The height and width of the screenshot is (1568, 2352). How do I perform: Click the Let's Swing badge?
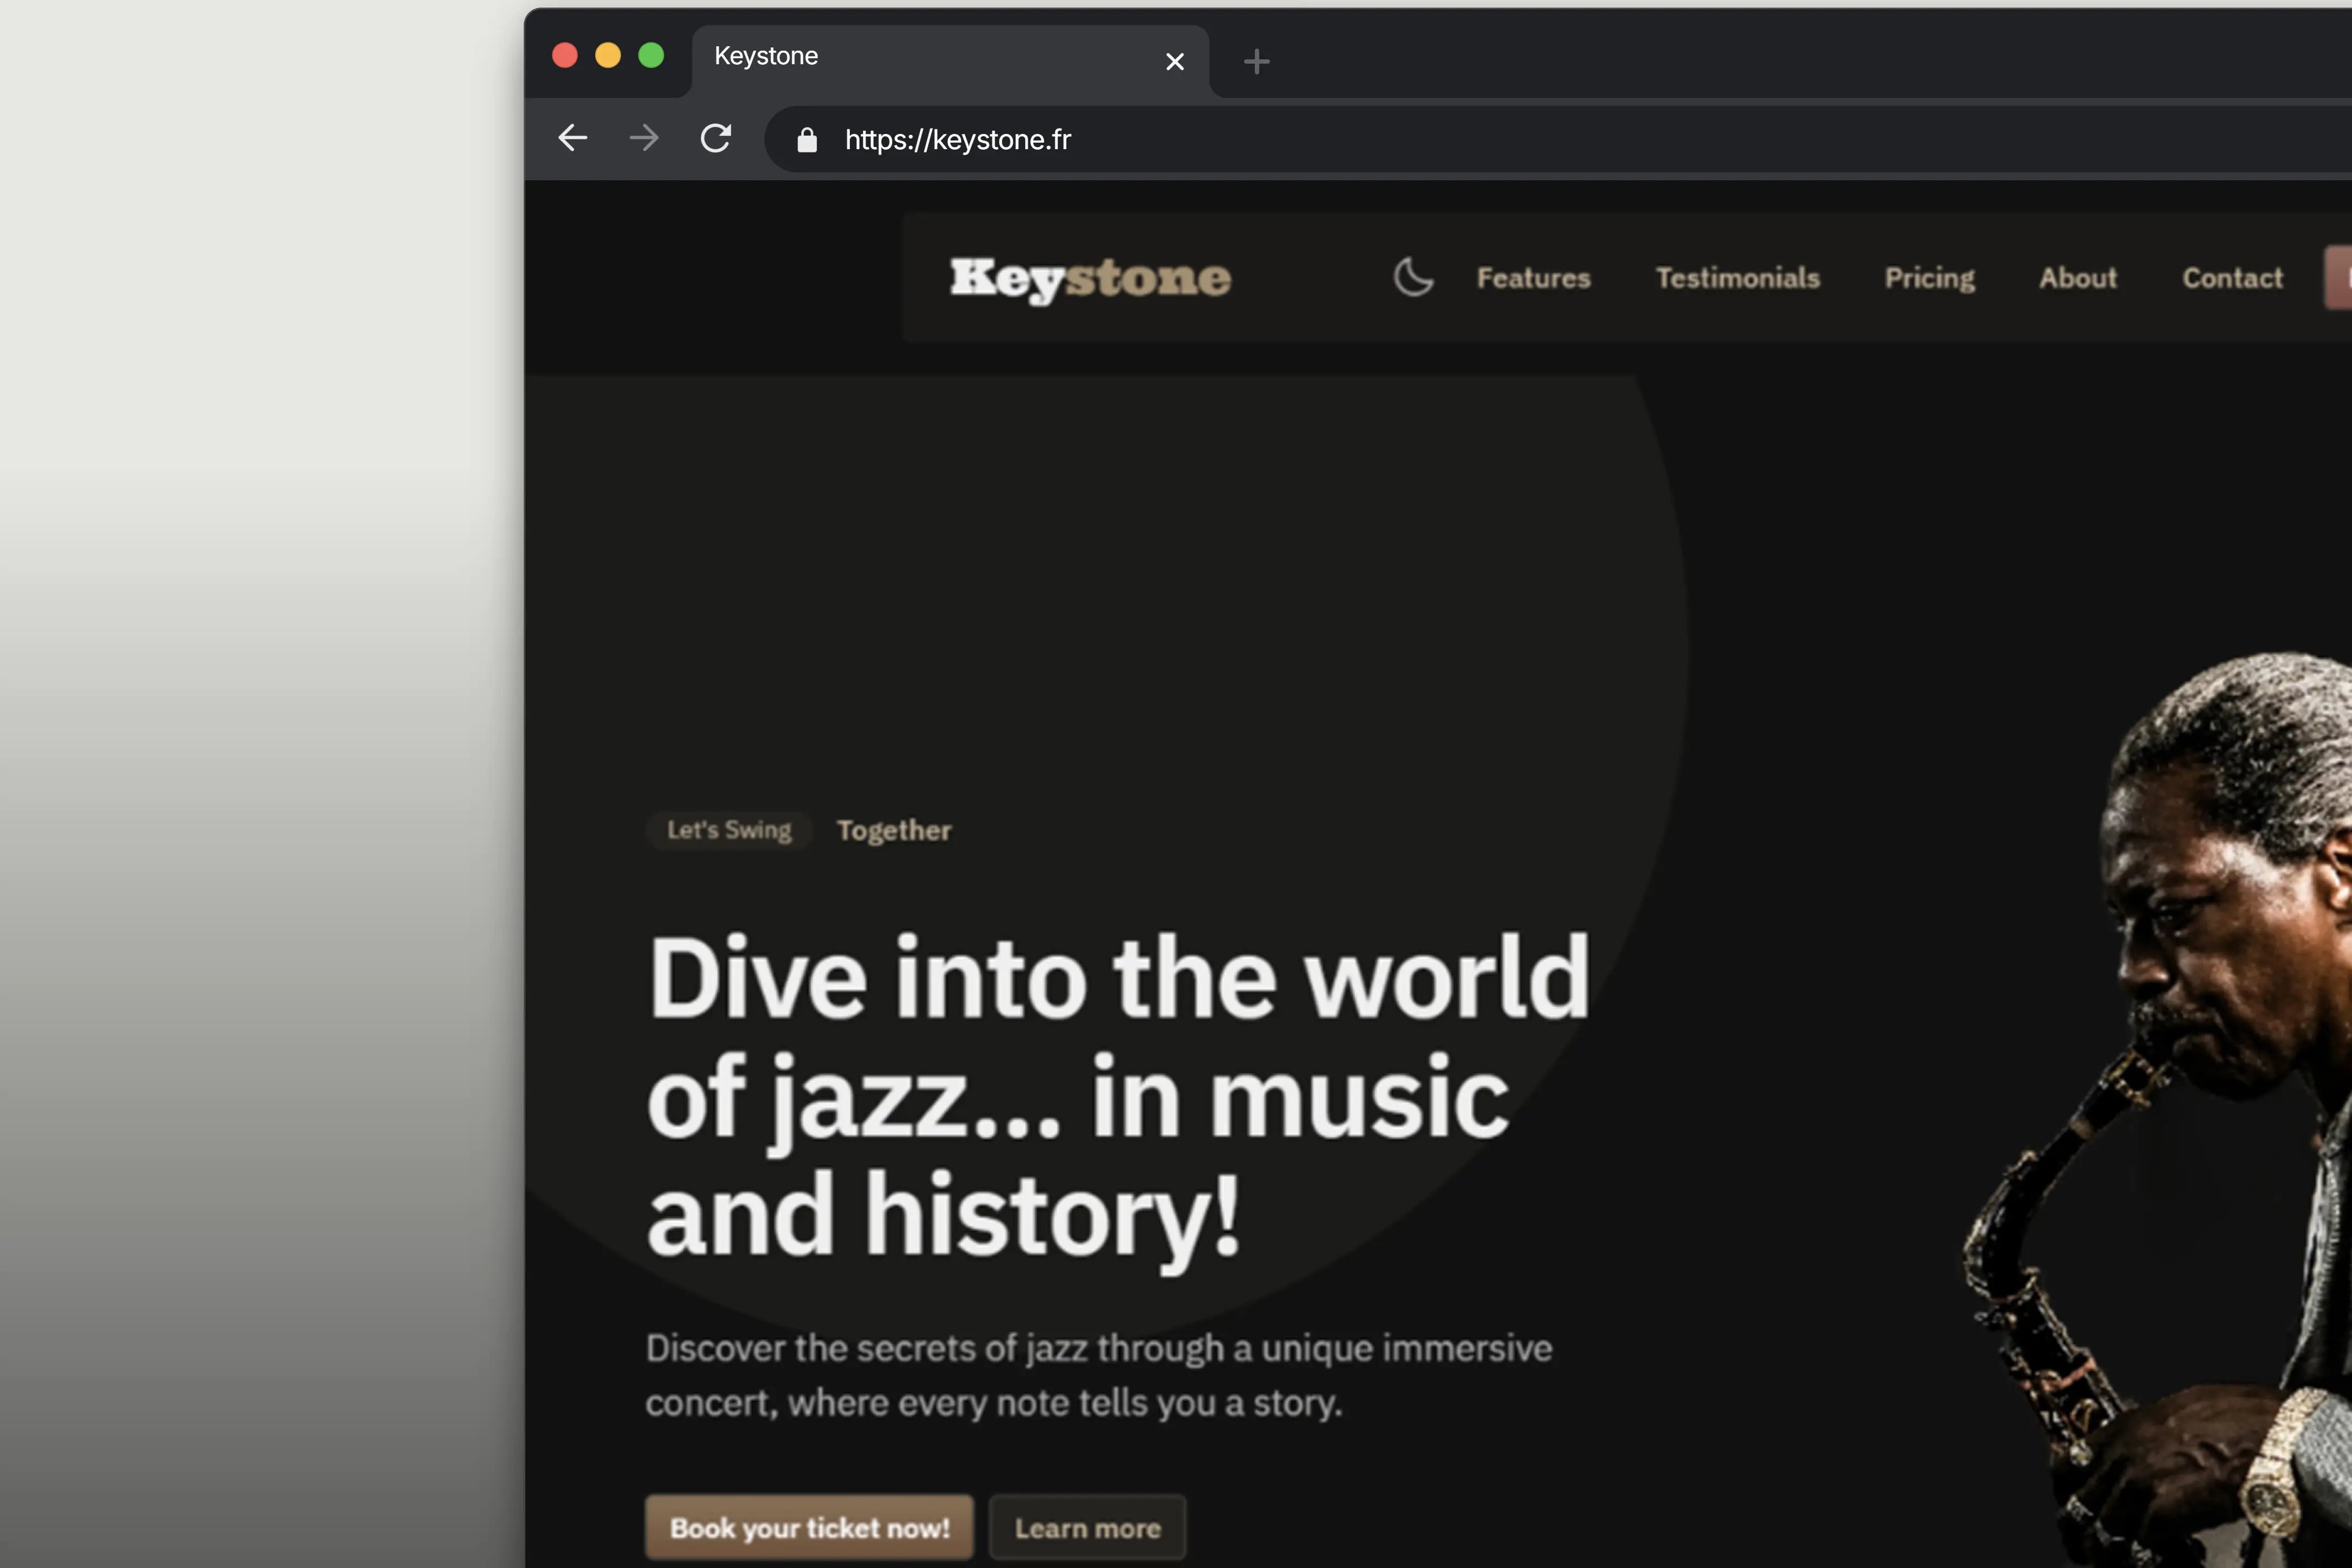[x=729, y=830]
